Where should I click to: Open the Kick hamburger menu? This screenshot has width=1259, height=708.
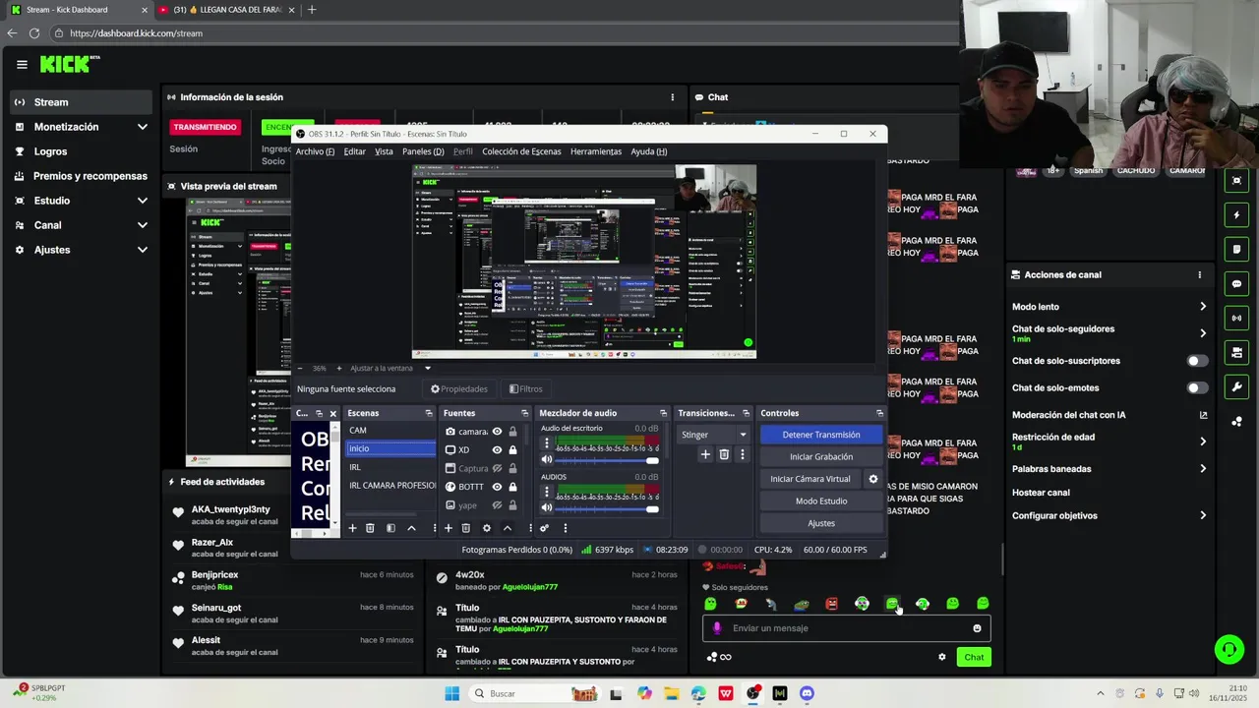pyautogui.click(x=22, y=65)
